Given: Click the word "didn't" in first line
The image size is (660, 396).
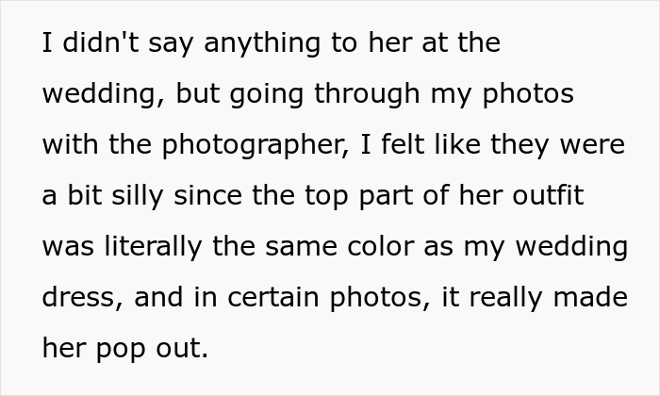Looking at the screenshot, I should (101, 42).
